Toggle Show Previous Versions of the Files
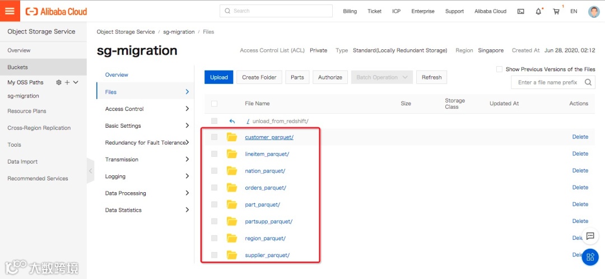Image resolution: width=605 pixels, height=279 pixels. [x=499, y=69]
